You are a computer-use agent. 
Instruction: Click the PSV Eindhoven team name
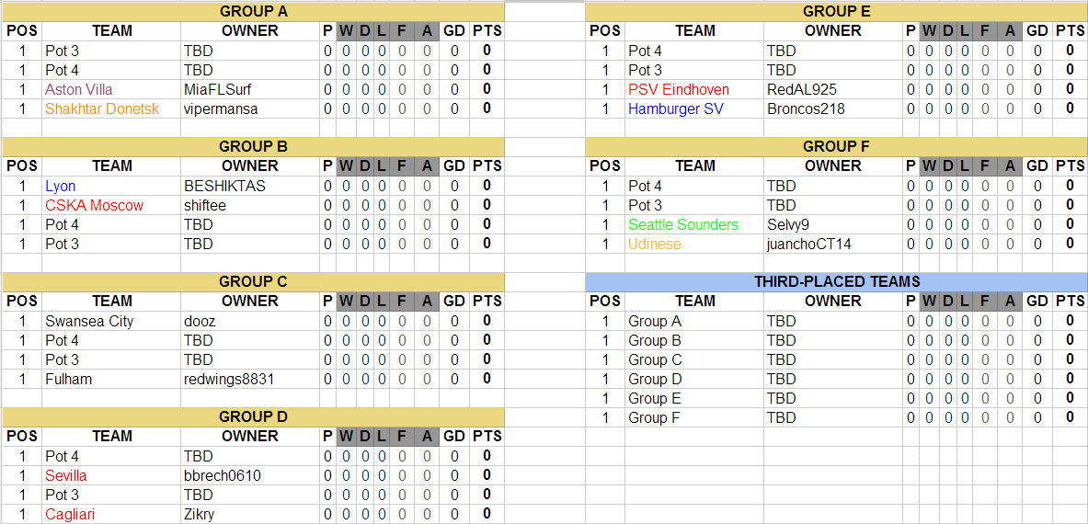679,89
